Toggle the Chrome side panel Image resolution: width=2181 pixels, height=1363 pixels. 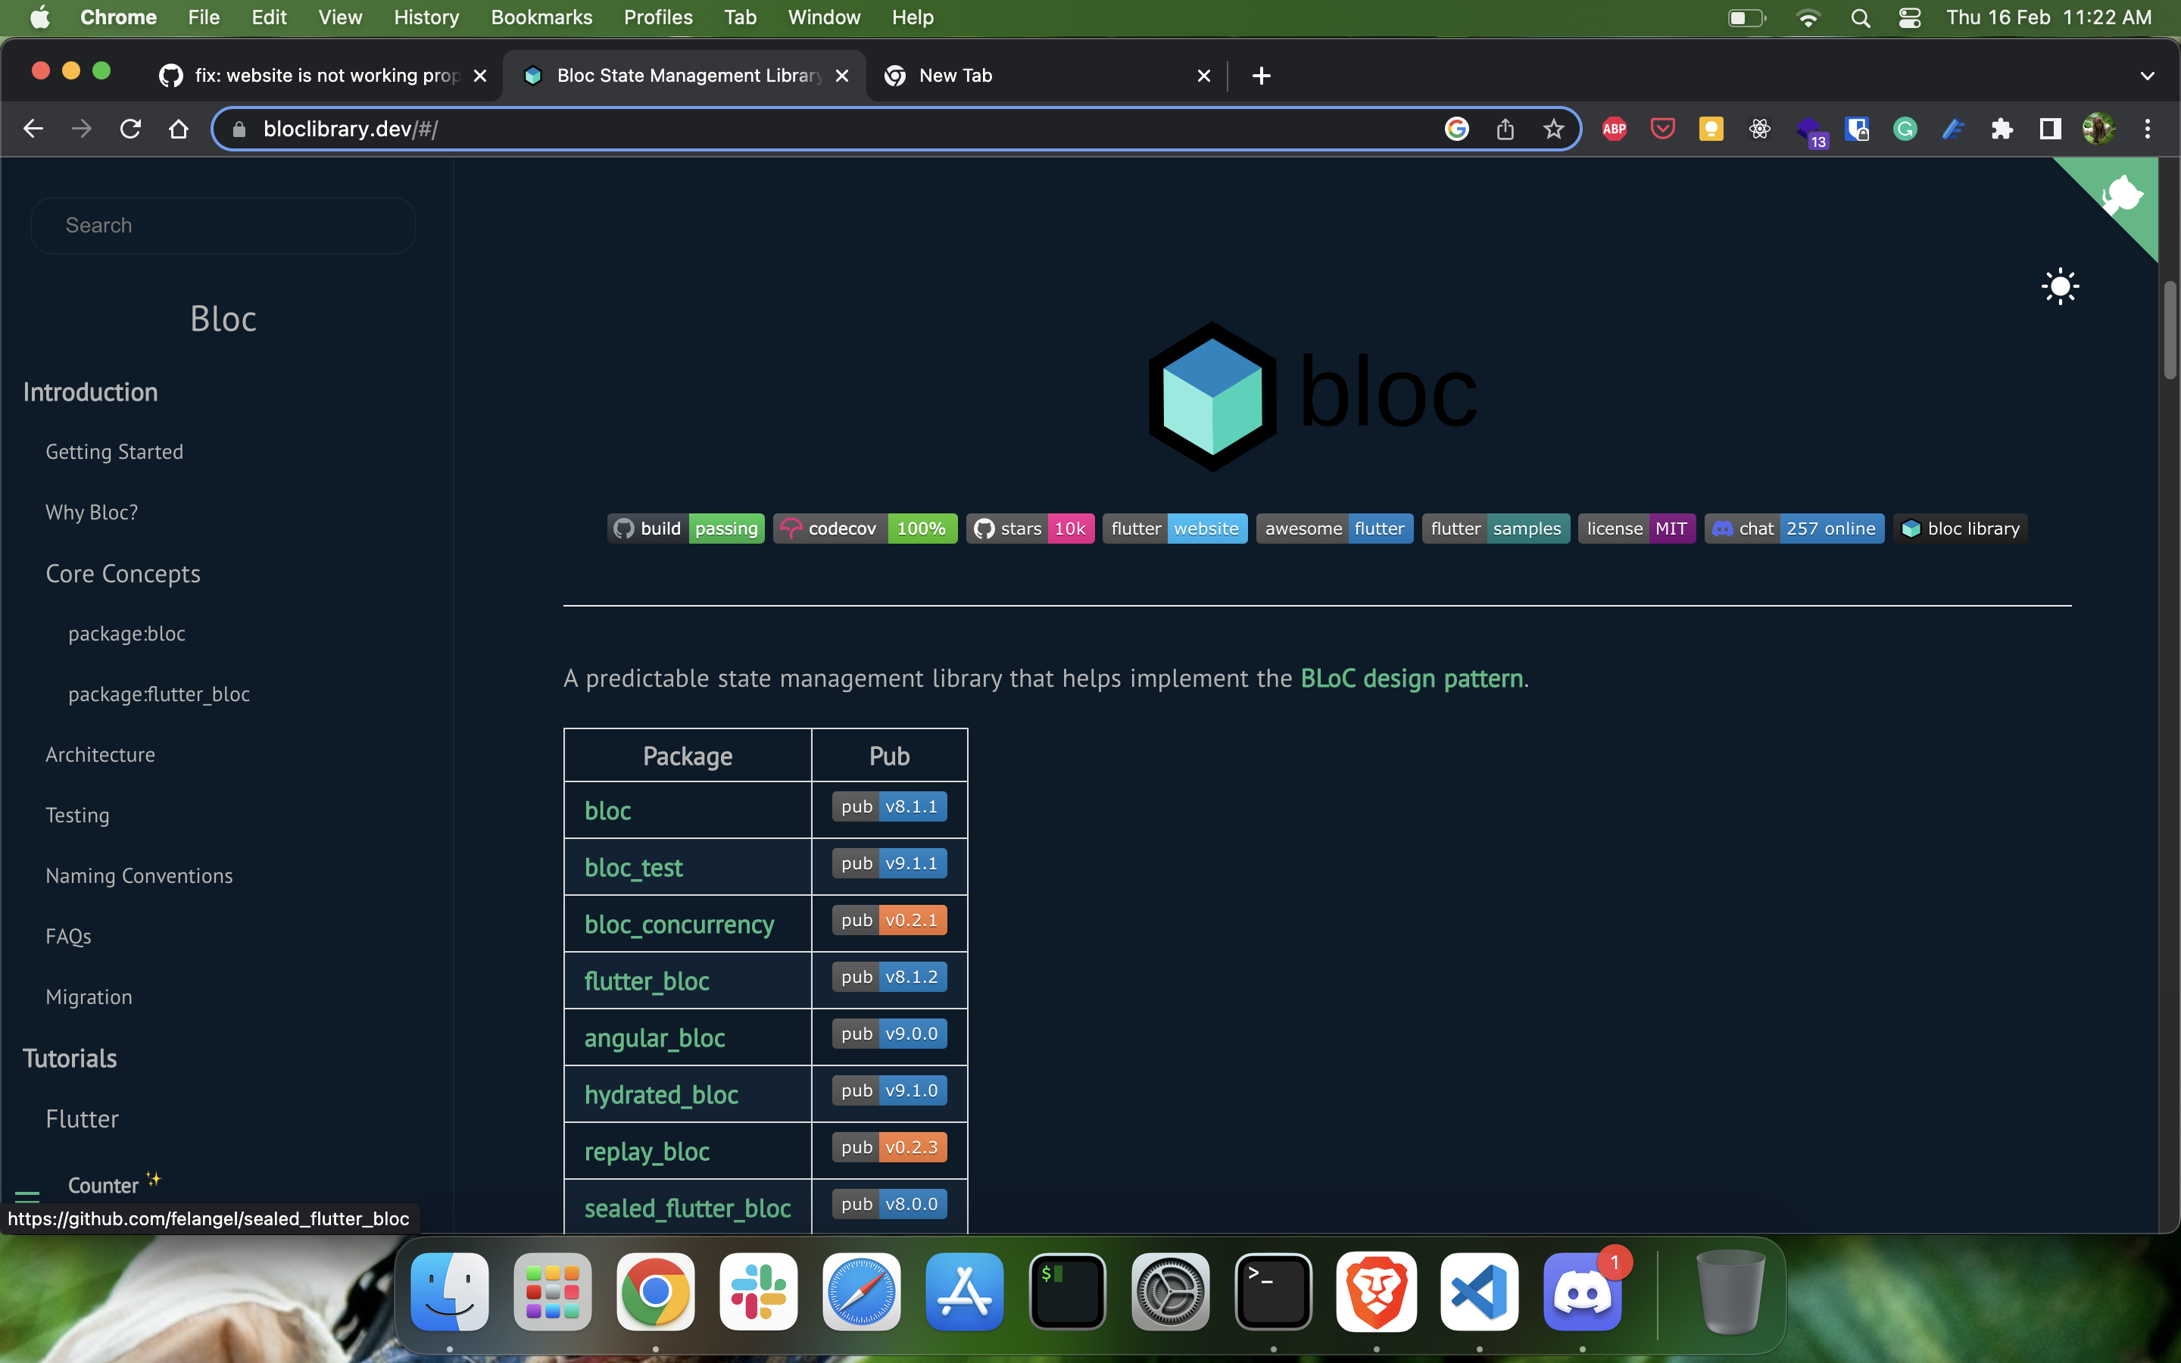point(2048,129)
